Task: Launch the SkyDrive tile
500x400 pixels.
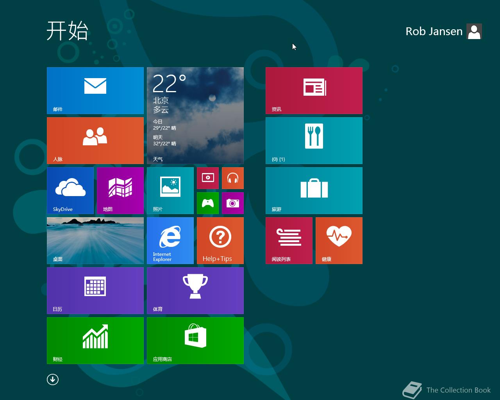Action: click(x=70, y=191)
